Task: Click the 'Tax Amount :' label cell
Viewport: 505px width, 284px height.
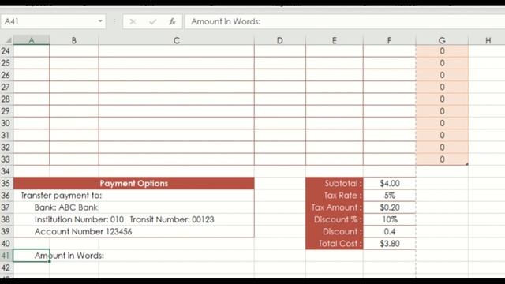Action: 335,207
